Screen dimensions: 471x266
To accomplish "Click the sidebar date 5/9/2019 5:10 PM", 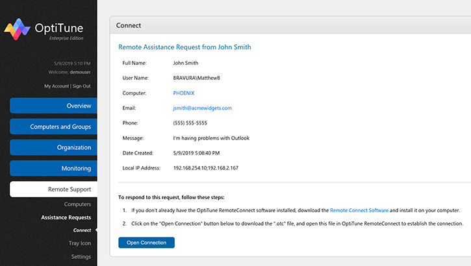I will (x=72, y=64).
